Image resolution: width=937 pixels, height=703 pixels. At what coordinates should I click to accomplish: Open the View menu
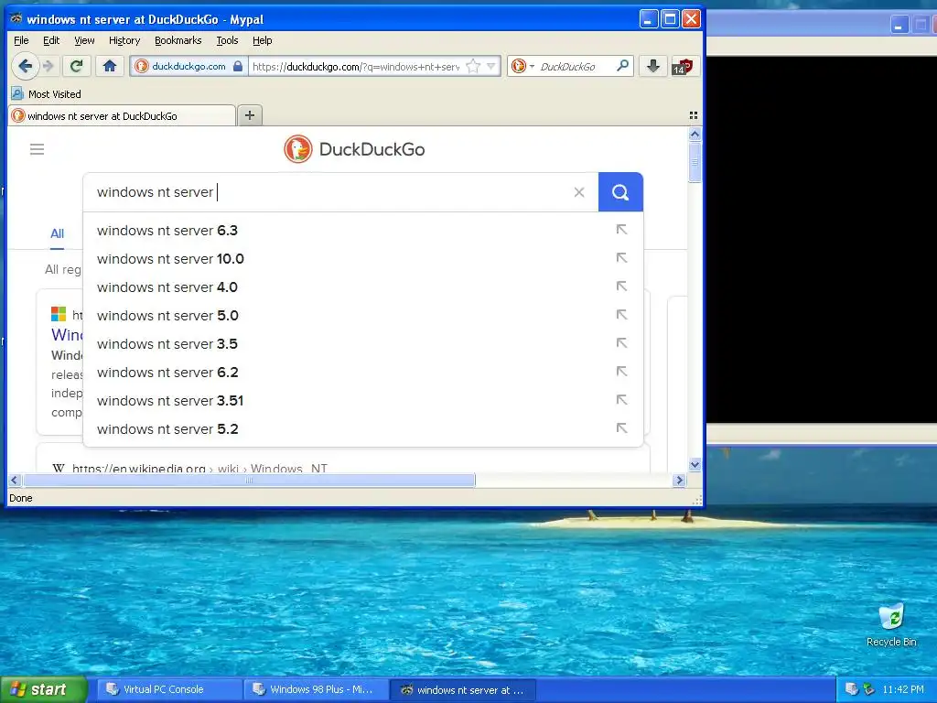coord(84,40)
